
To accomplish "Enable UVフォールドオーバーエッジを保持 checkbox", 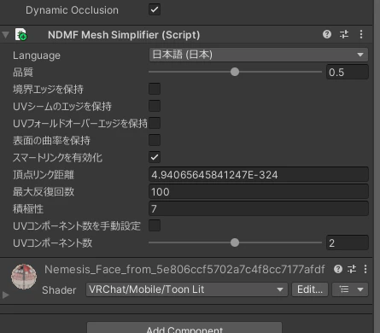I will (x=155, y=123).
